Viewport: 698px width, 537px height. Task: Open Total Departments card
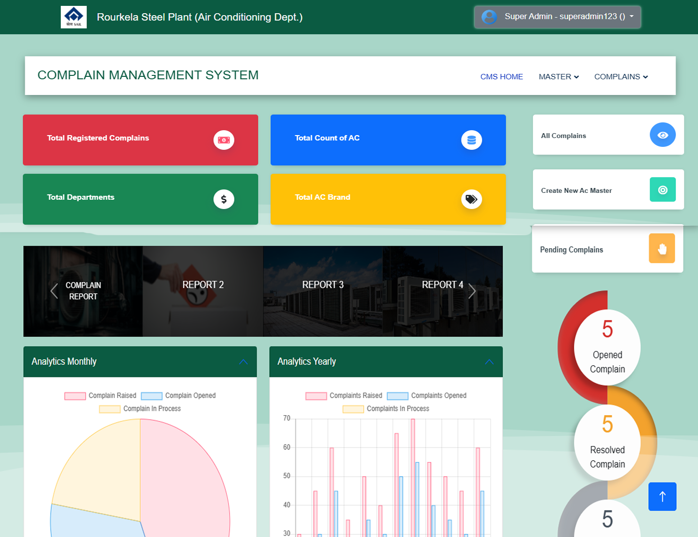[141, 199]
